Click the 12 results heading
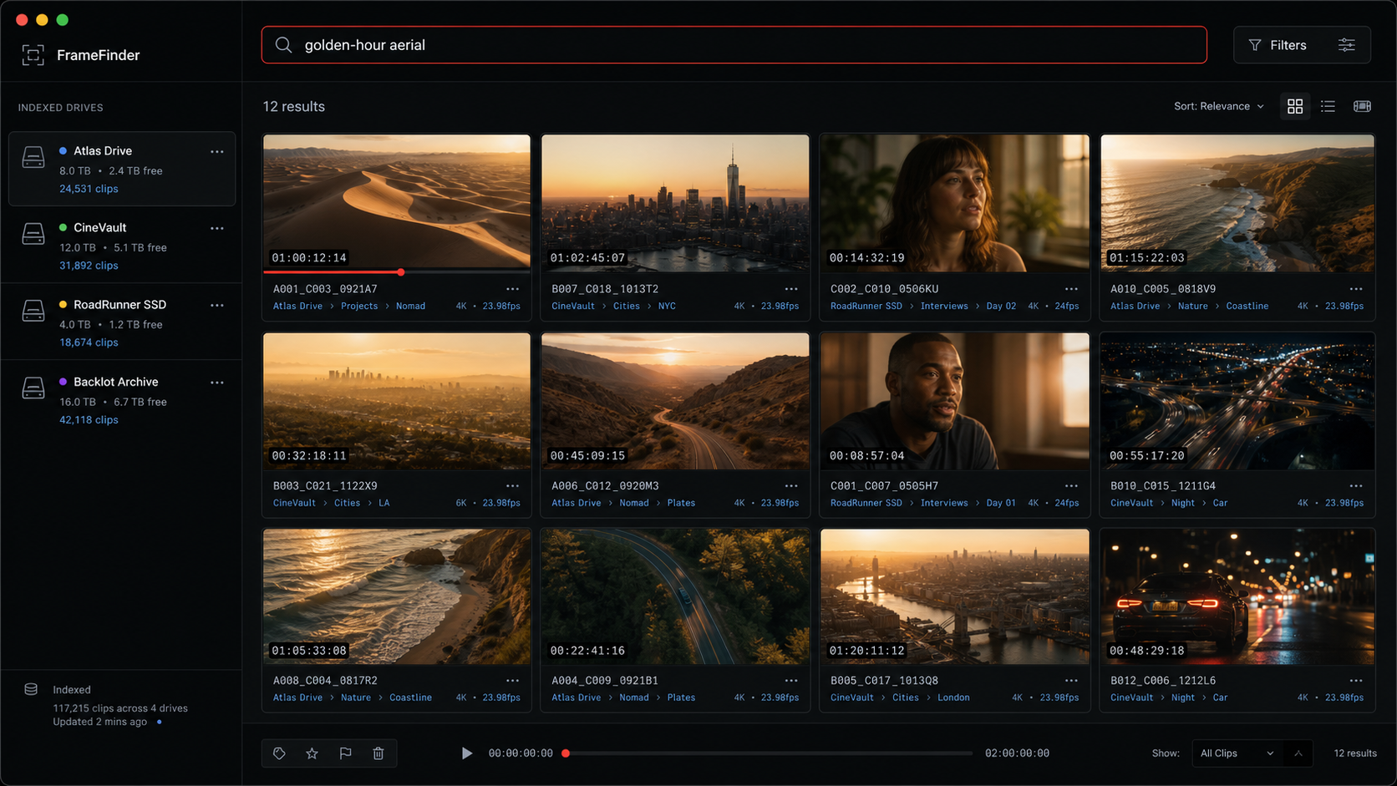This screenshot has height=786, width=1397. pos(294,107)
